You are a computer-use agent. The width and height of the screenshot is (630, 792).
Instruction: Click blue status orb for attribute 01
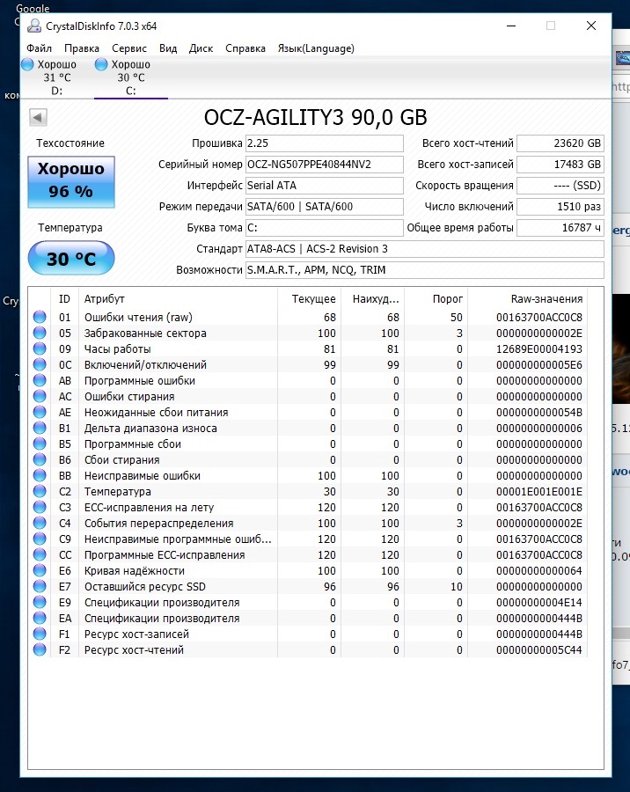(40, 317)
